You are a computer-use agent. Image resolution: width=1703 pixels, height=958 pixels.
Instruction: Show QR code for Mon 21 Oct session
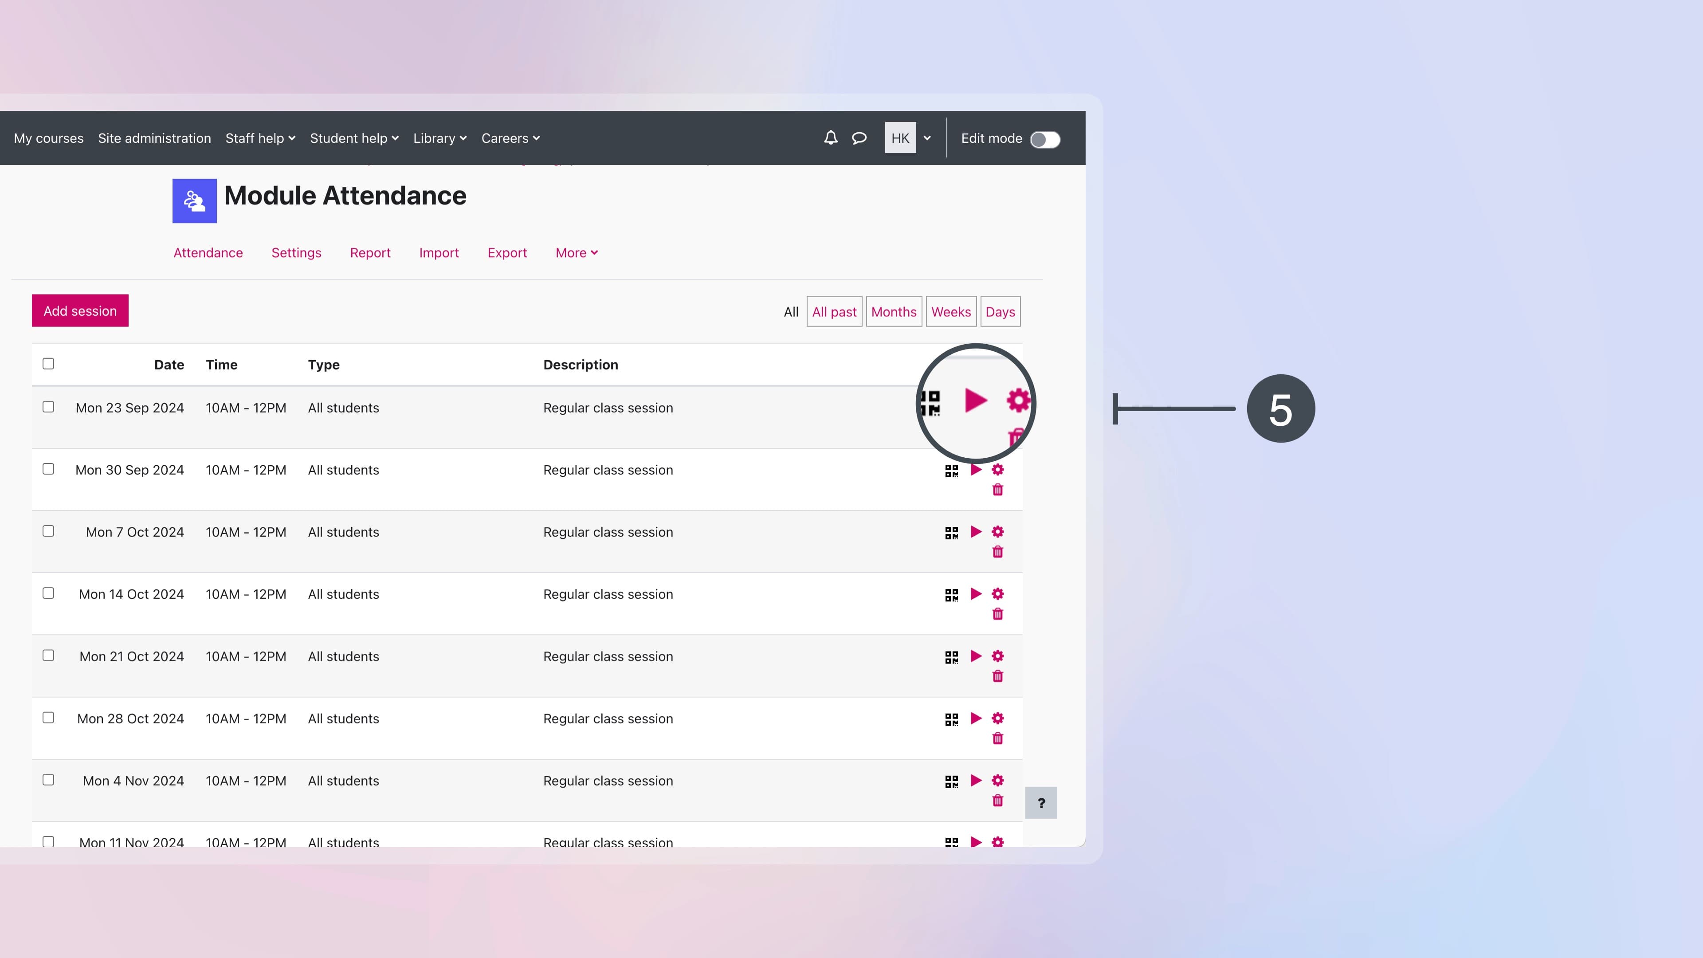click(952, 656)
